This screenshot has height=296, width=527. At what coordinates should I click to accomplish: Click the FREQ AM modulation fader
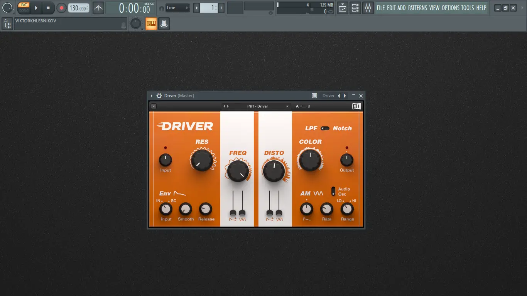242,212
